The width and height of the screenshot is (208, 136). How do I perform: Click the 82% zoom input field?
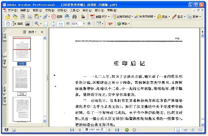tap(77, 24)
